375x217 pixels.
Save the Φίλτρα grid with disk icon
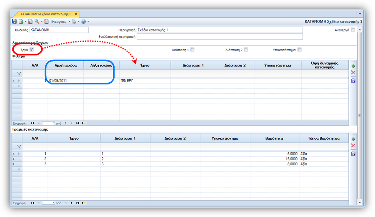[353, 81]
